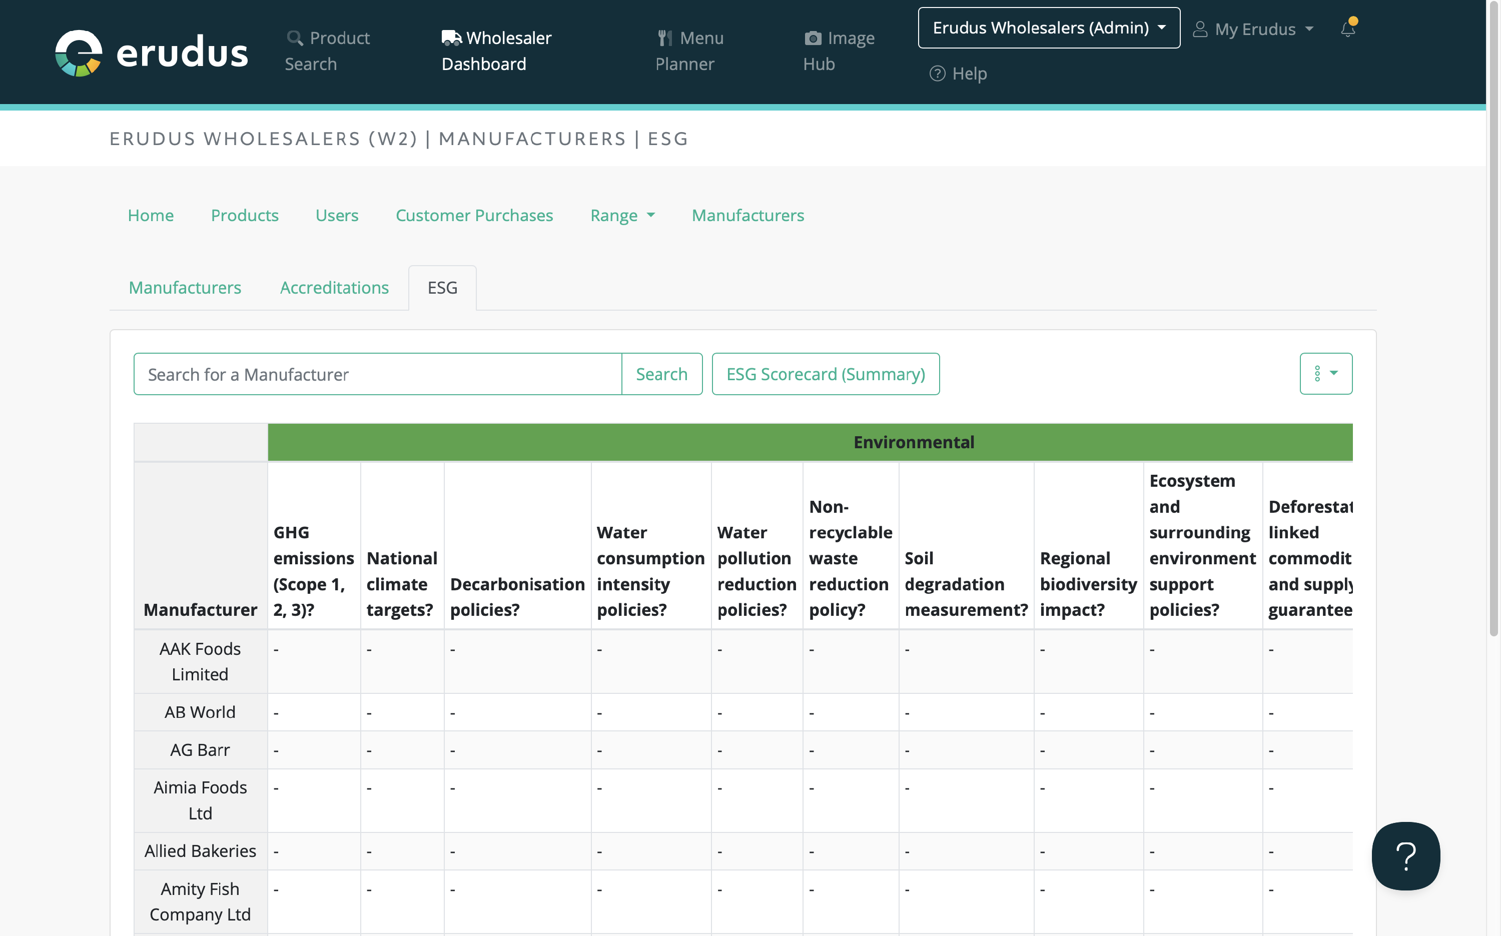
Task: Click the Search button
Action: 661,374
